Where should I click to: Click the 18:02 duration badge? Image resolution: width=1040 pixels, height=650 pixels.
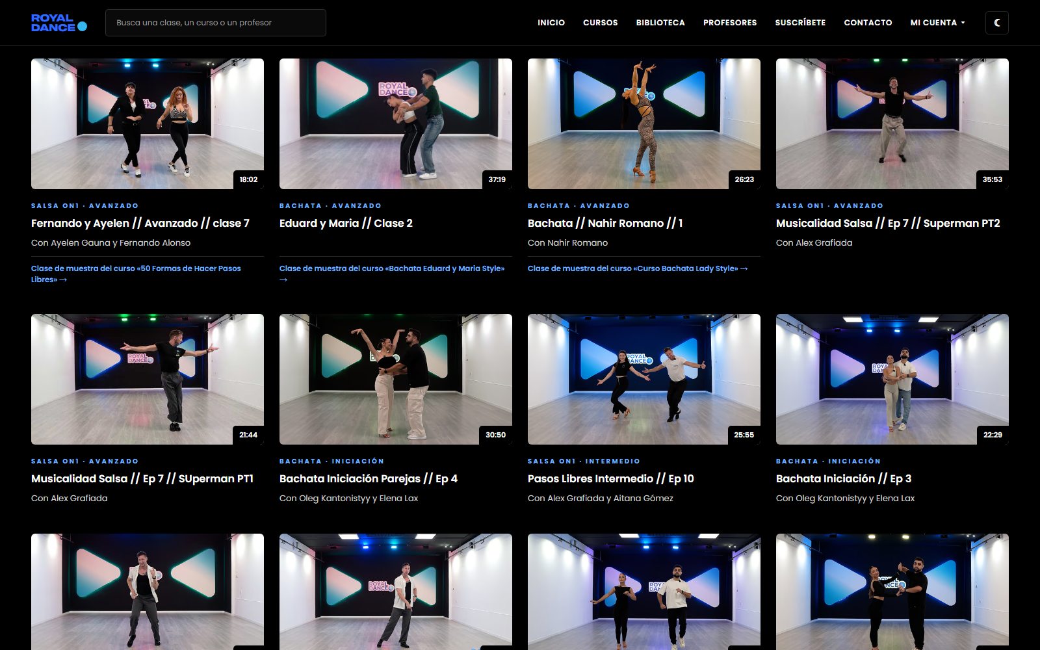[x=248, y=179]
